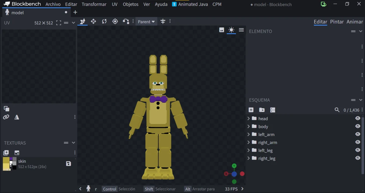Expand the body group

(x=249, y=126)
